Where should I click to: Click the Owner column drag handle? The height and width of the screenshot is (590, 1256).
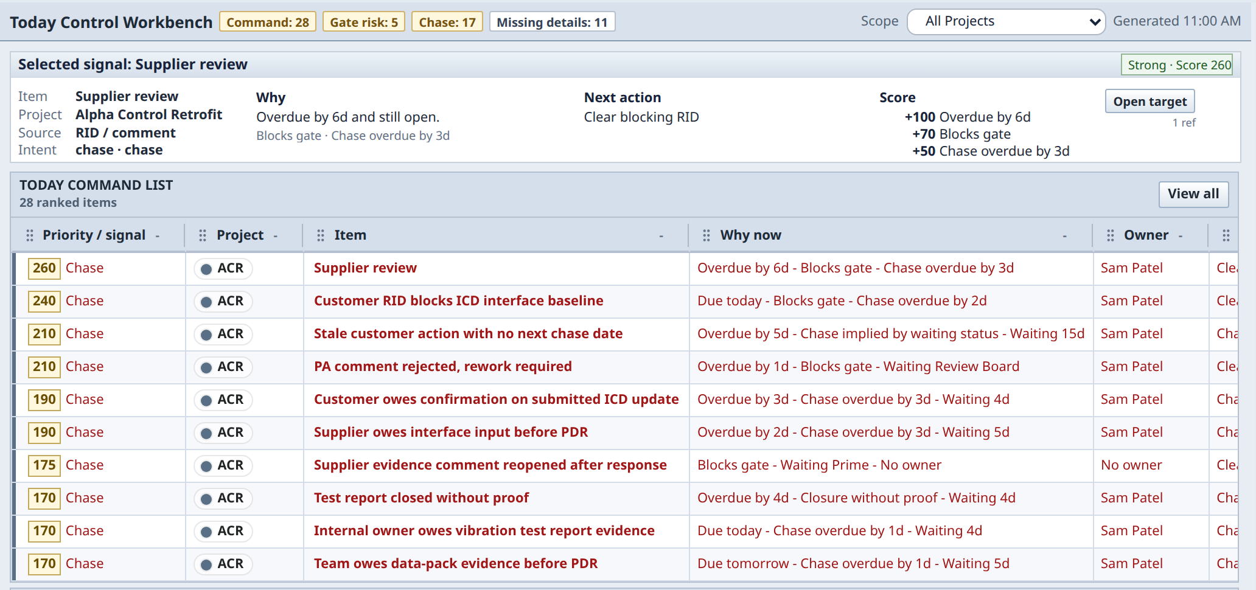tap(1111, 235)
